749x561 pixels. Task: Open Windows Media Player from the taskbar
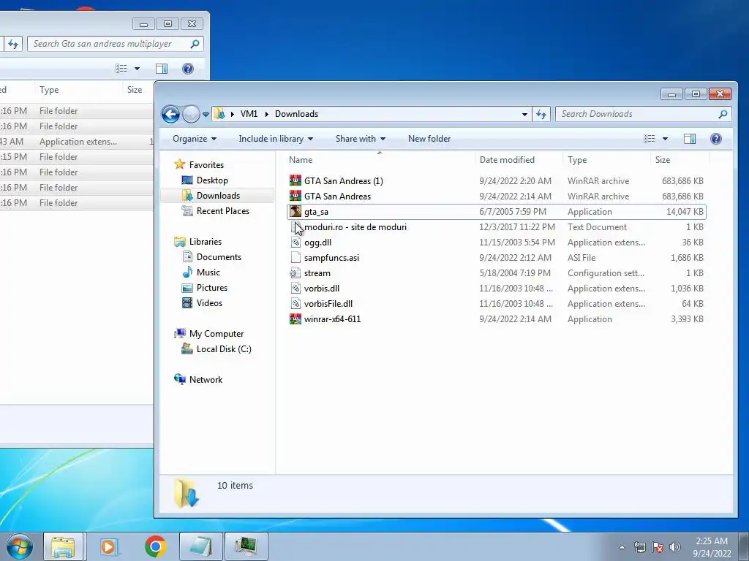click(108, 546)
